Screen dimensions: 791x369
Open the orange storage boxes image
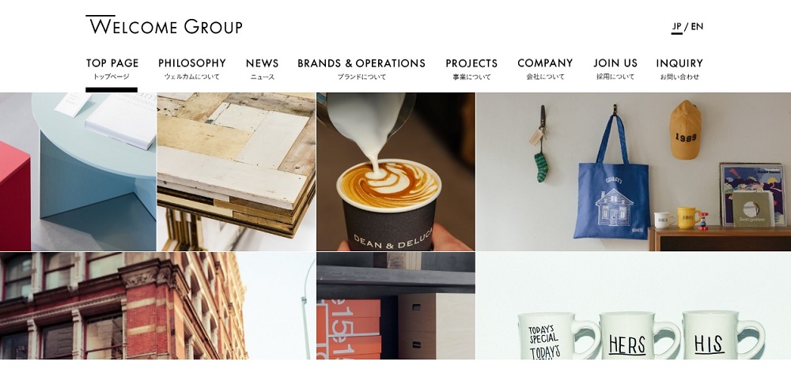pyautogui.click(x=396, y=306)
